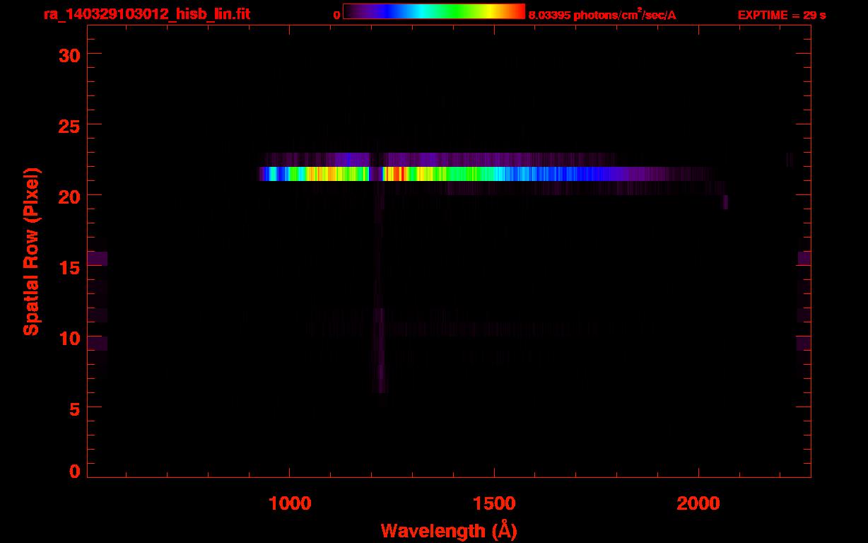Click the 1500 wavelength tick label

tap(494, 503)
